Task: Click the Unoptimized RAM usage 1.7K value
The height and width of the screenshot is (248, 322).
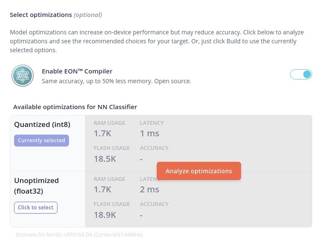Action: [x=103, y=189]
